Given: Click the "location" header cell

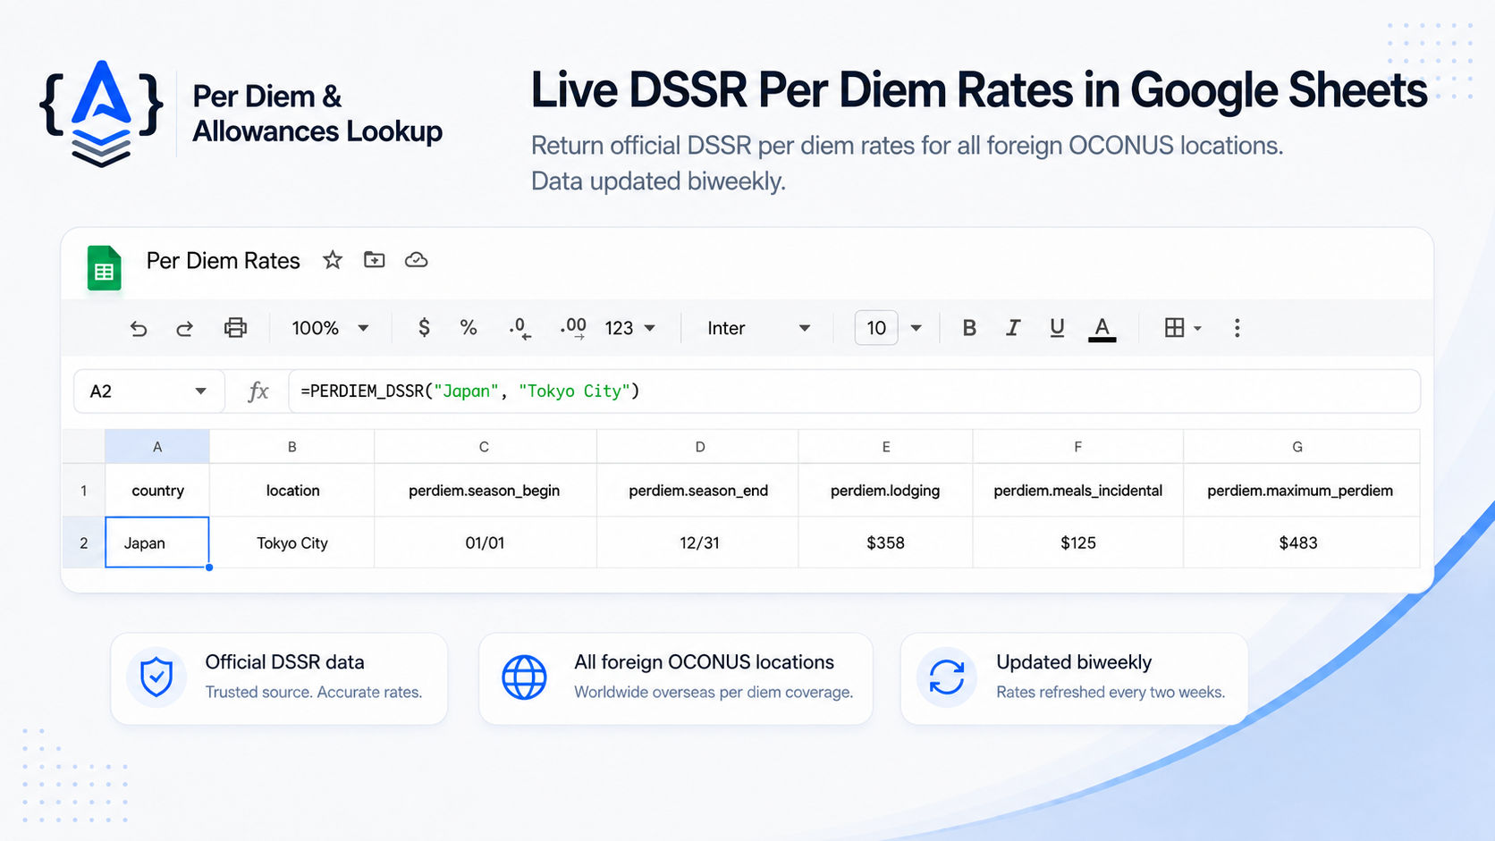Looking at the screenshot, I should click(292, 490).
